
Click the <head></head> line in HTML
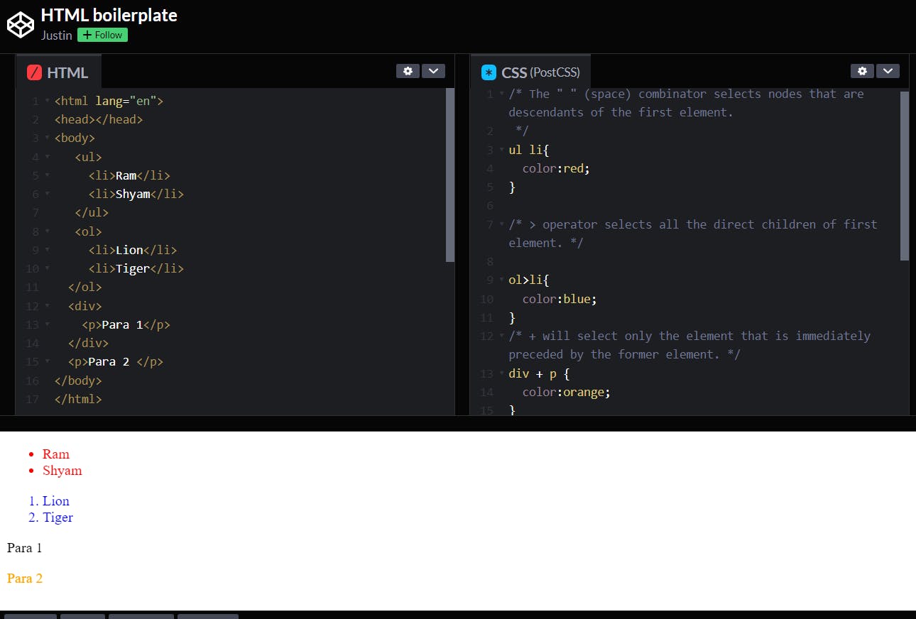[99, 119]
